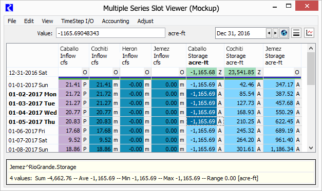The height and width of the screenshot is (191, 322).
Task: Open the Adjust menu
Action: pyautogui.click(x=145, y=21)
